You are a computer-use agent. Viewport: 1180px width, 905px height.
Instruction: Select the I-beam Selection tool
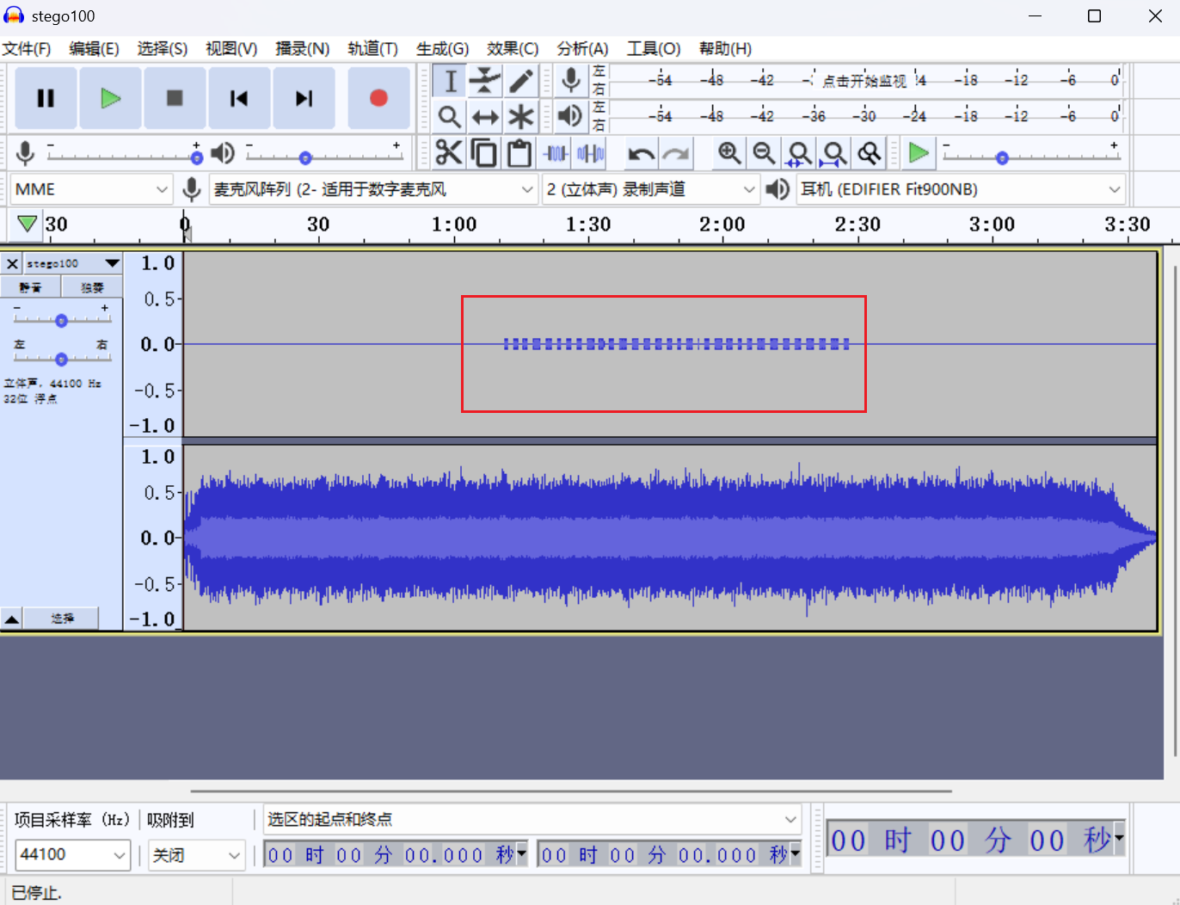450,81
